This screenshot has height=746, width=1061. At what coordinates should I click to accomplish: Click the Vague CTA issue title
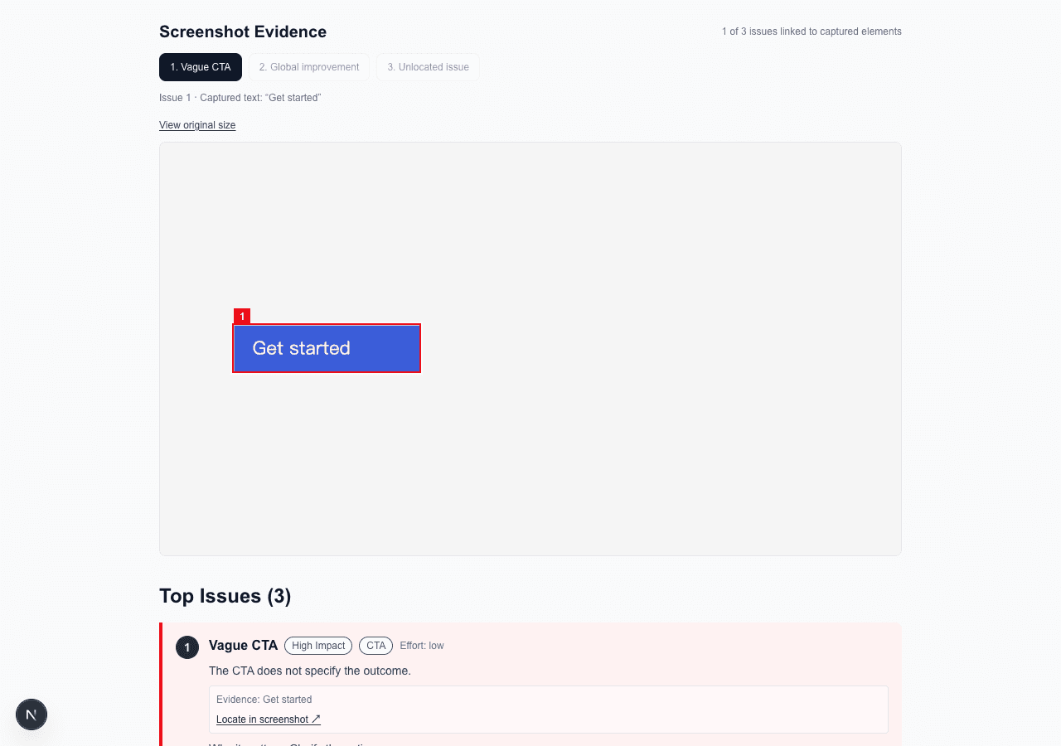click(243, 646)
